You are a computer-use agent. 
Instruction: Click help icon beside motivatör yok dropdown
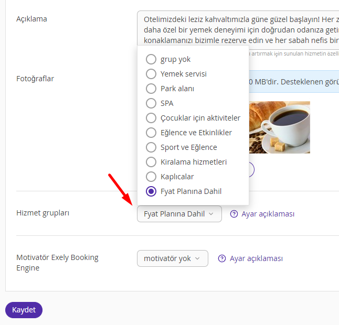click(x=222, y=258)
